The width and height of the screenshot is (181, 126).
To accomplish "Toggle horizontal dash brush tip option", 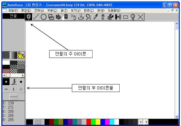I will point(6,89).
